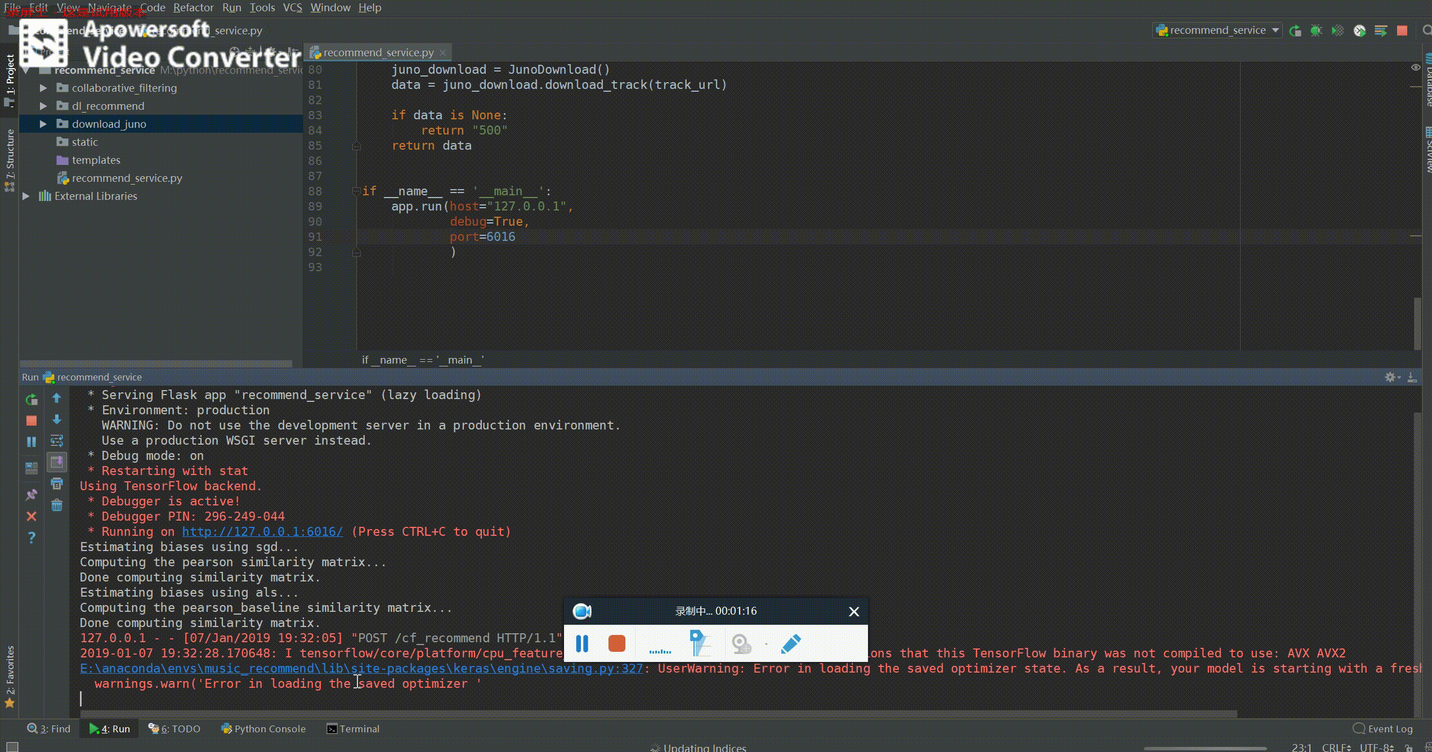Open the http://127.0.0.1:6016/ link in console
The height and width of the screenshot is (752, 1432).
262,531
